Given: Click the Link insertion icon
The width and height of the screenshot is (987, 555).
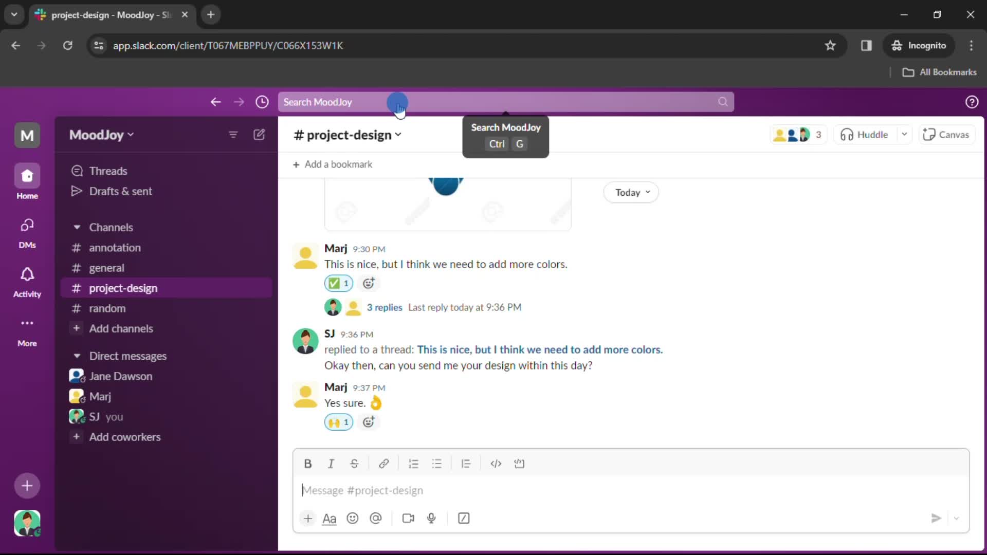Looking at the screenshot, I should click(x=385, y=464).
